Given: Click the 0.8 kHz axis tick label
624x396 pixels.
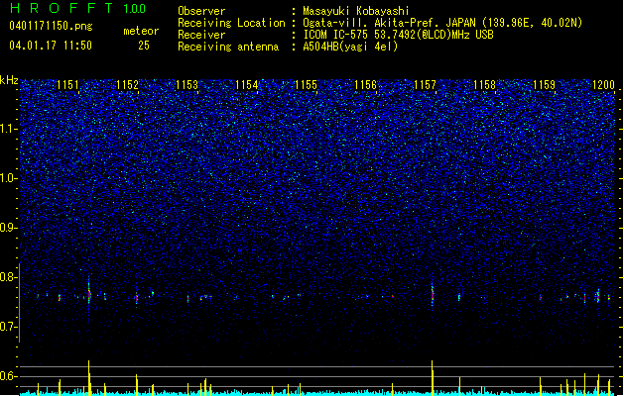Looking at the screenshot, I should [x=9, y=277].
